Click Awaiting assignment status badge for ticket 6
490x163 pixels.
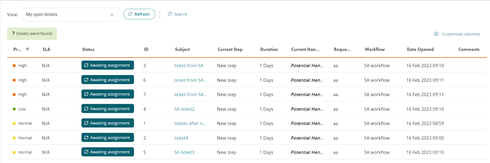108,80
